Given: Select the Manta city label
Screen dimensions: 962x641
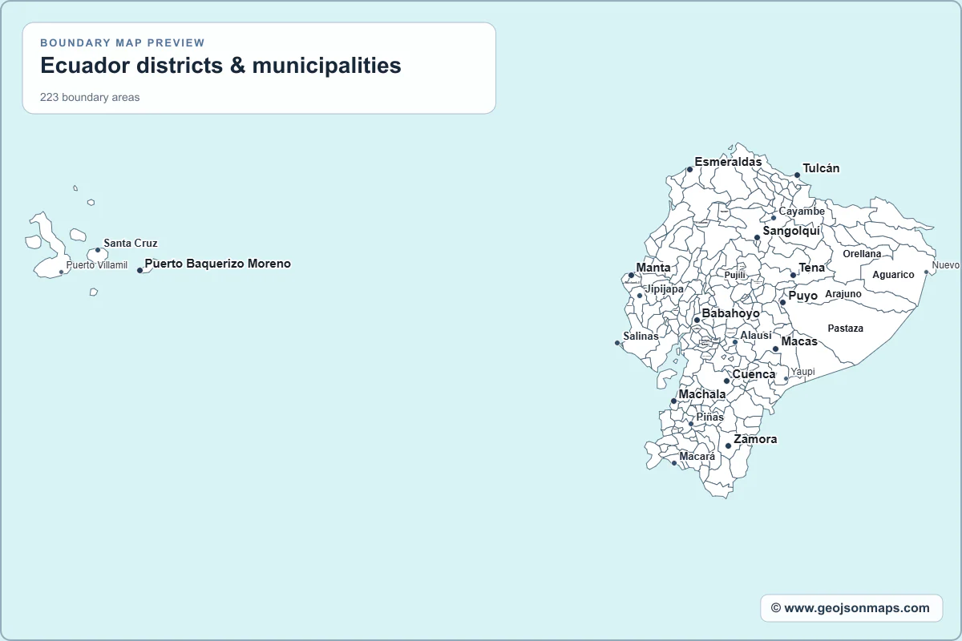Looking at the screenshot, I should pyautogui.click(x=653, y=268).
